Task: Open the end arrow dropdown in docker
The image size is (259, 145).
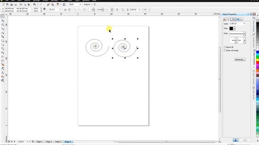Action: point(244,40)
